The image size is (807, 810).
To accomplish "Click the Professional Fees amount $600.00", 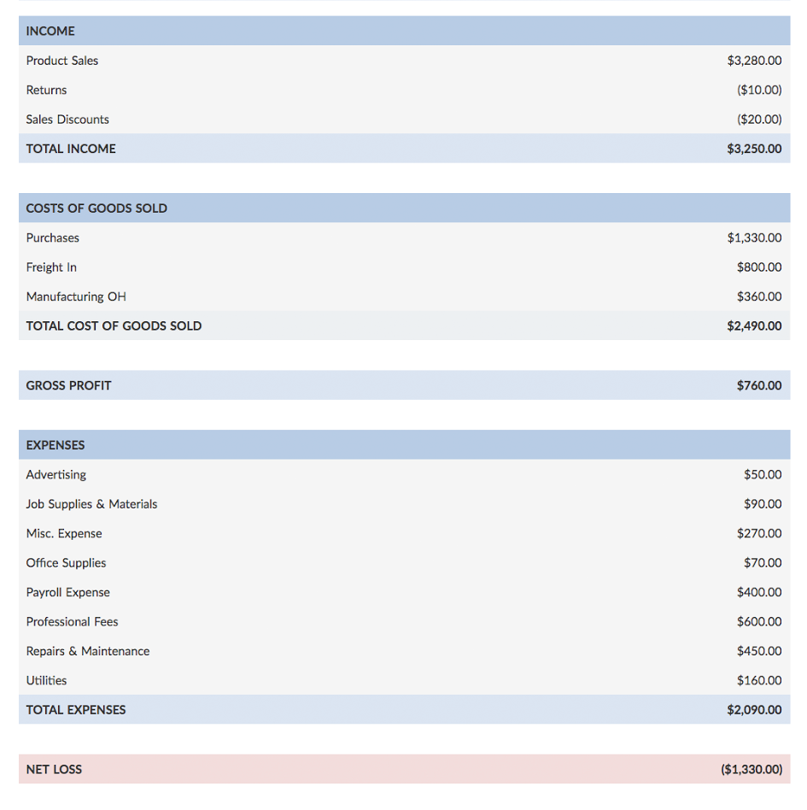I will tap(759, 622).
